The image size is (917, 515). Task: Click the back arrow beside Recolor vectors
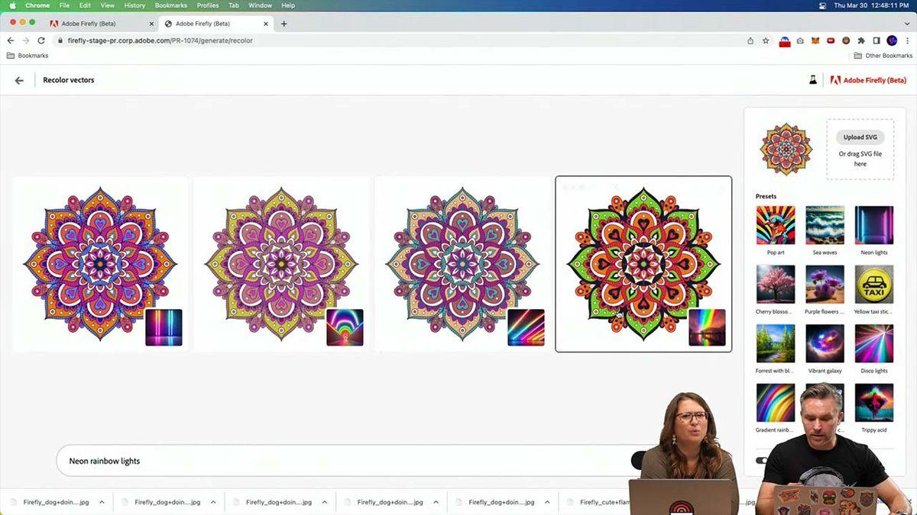pos(19,80)
